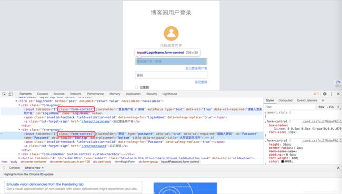This screenshot has height=194, width=342.
Task: Expand the submitBtn button node
Action: coord(19,158)
